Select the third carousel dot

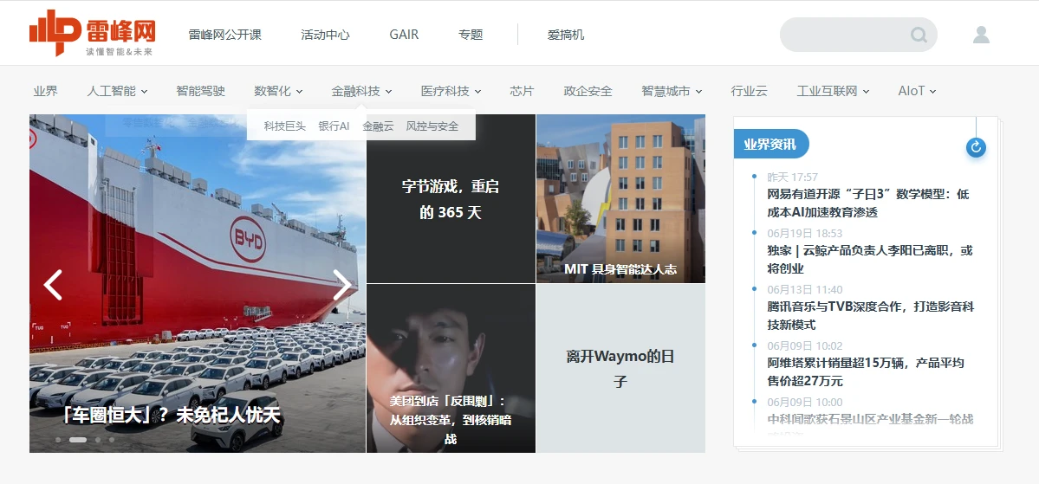(97, 440)
